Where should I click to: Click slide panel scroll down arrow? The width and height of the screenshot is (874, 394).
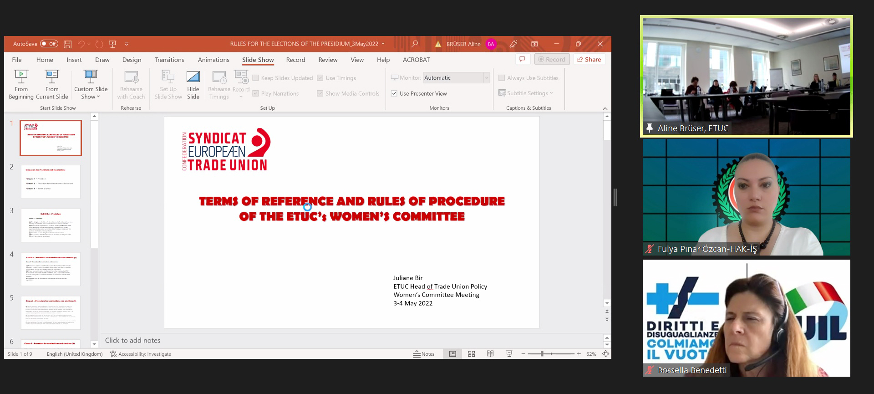point(94,344)
